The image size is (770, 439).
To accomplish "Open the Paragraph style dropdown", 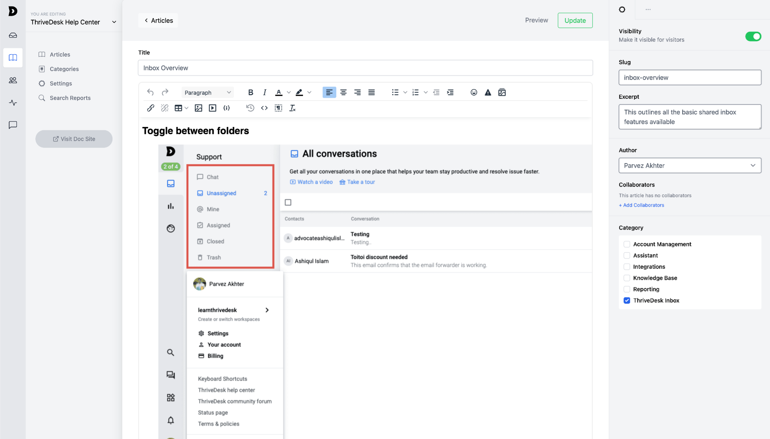I will click(207, 92).
